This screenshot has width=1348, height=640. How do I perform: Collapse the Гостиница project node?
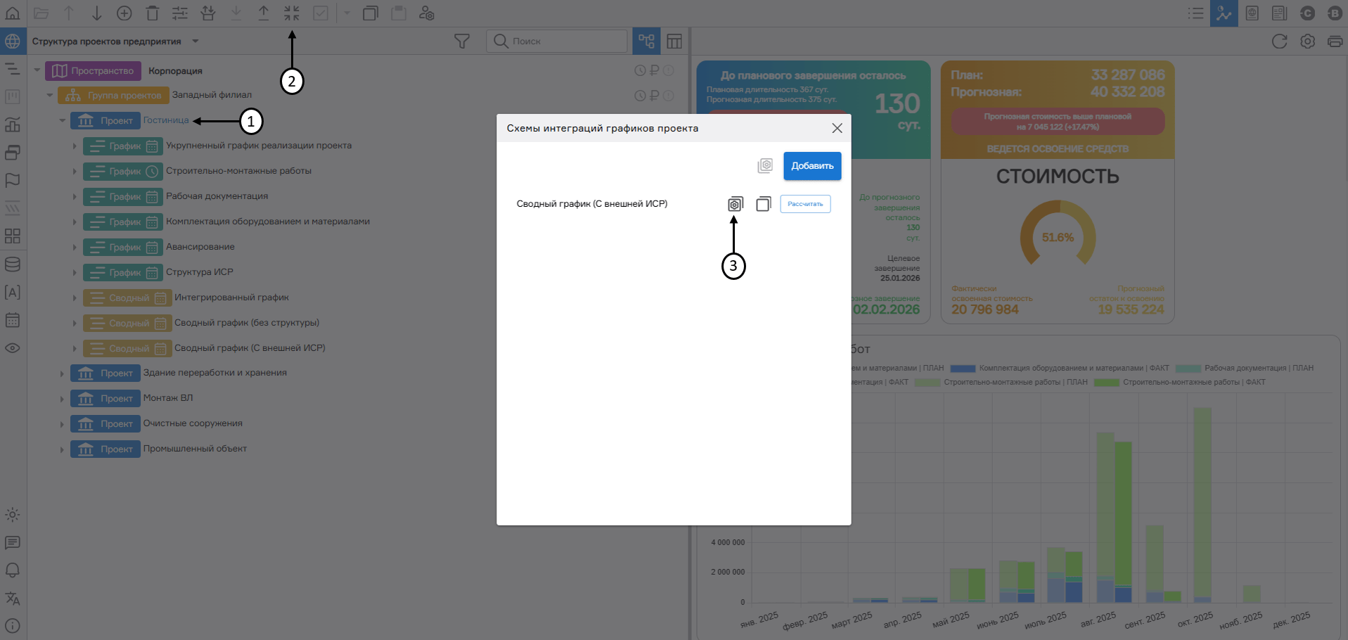click(x=62, y=121)
